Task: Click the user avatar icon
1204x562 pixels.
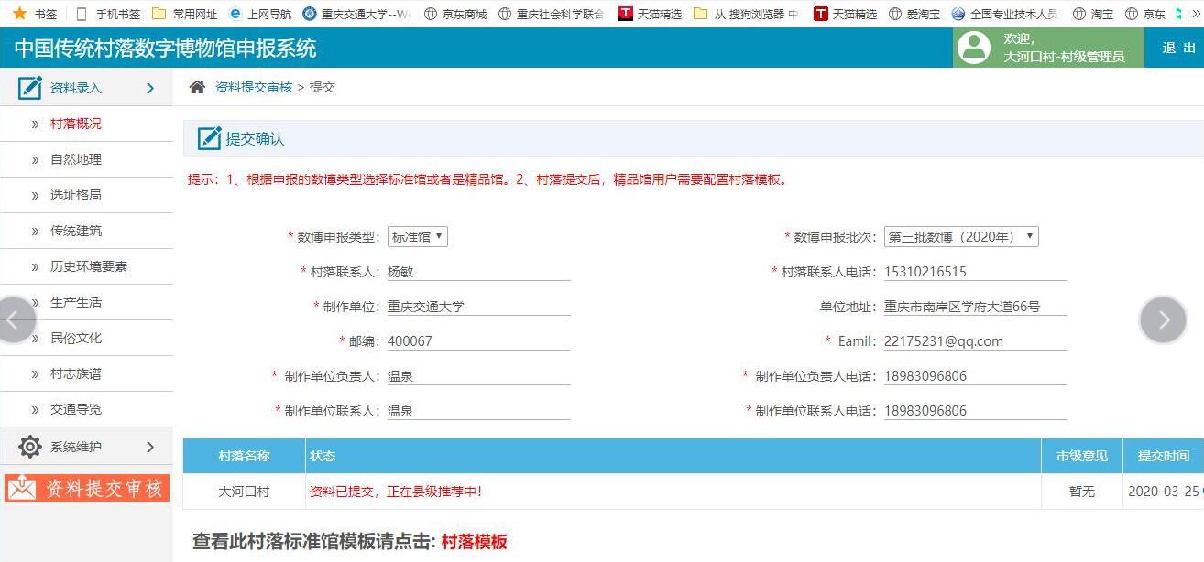Action: 973,48
